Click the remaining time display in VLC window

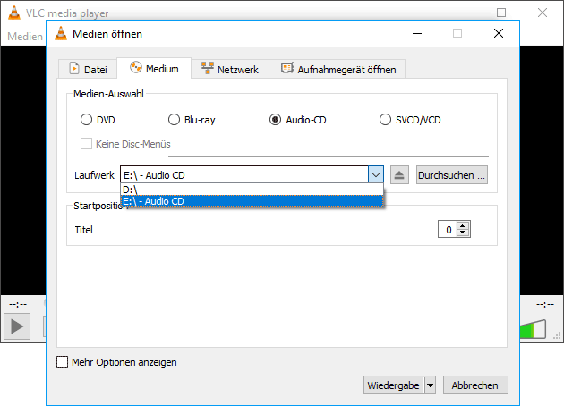tap(545, 305)
